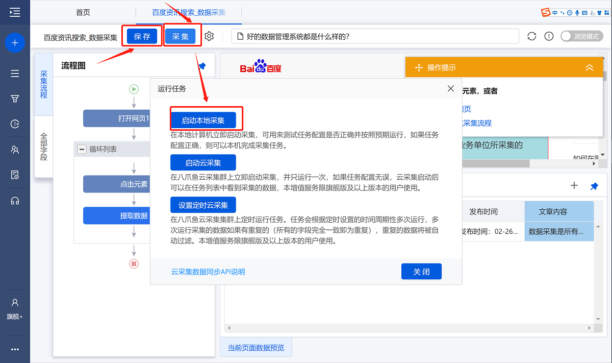This screenshot has width=612, height=363.
Task: Close the 运行任务 dialog with X
Action: coord(451,88)
